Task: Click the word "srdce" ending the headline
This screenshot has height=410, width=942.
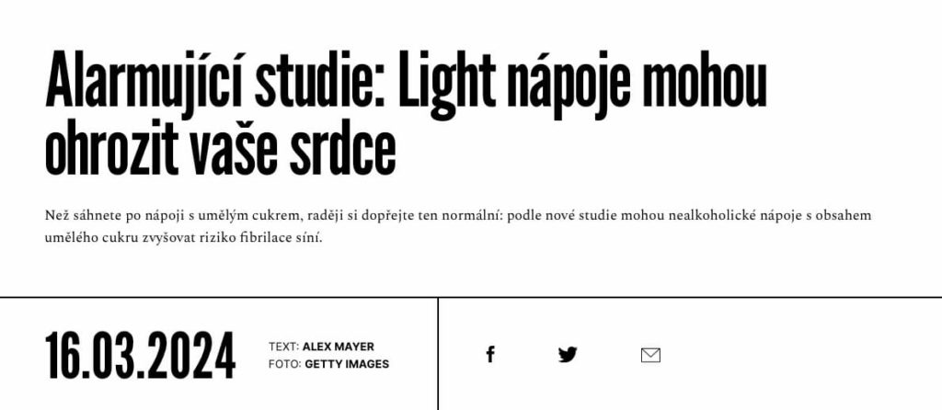Action: point(342,150)
